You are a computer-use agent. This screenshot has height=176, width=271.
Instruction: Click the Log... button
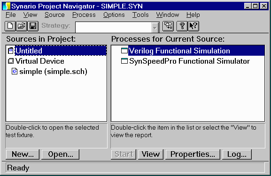tap(237, 154)
